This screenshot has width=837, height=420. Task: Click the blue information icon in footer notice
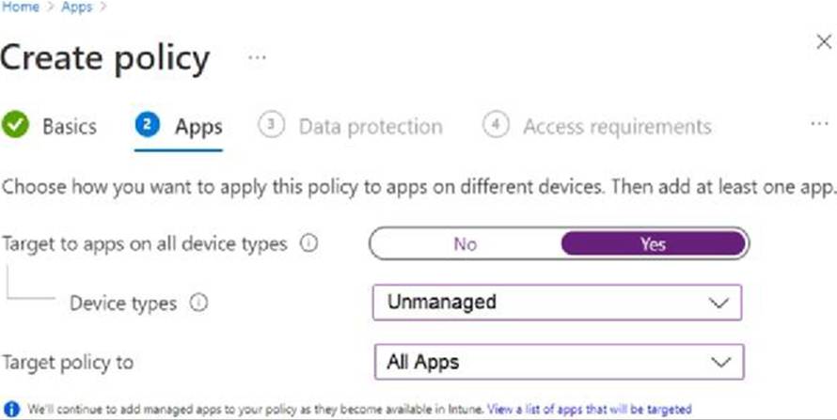point(11,410)
